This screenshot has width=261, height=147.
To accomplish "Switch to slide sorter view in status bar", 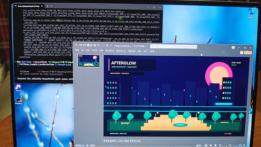I will tap(211, 145).
